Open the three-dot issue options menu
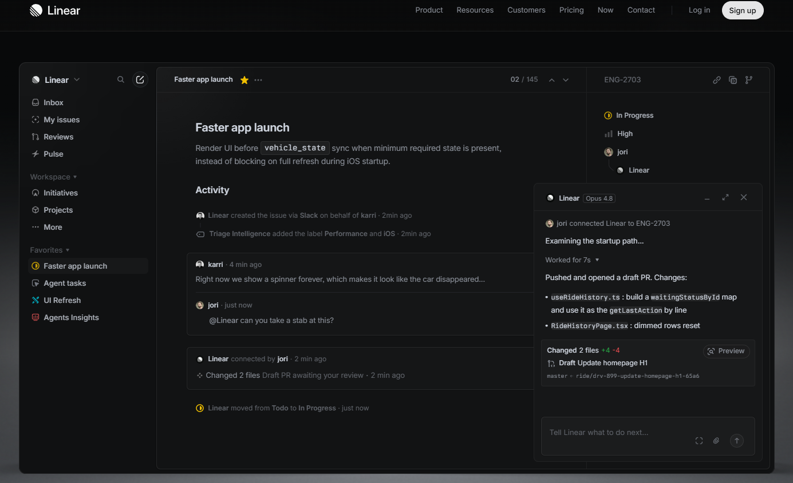This screenshot has height=483, width=793. (x=258, y=80)
